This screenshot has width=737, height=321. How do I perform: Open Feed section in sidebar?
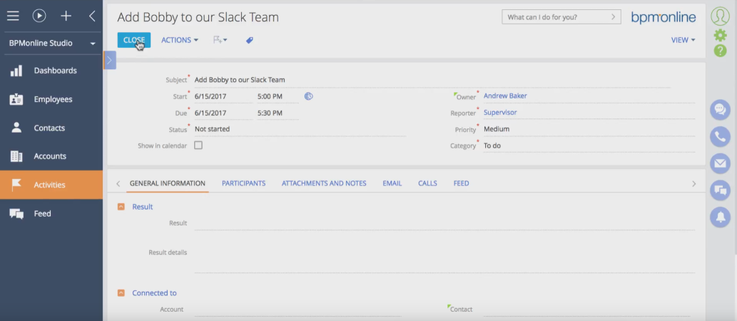pos(51,213)
